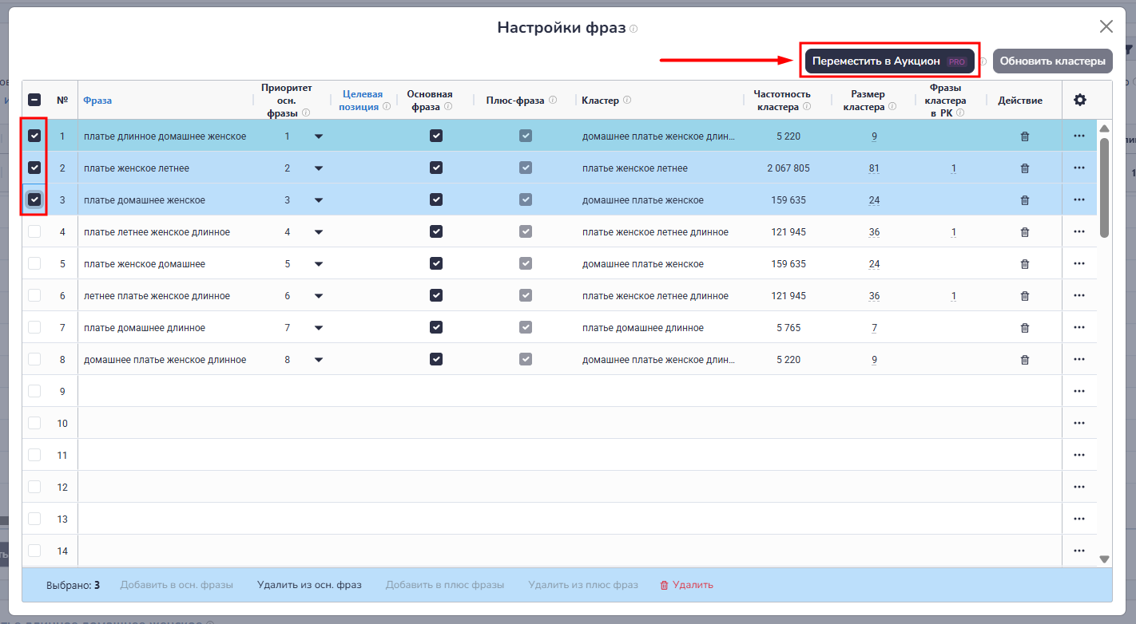The height and width of the screenshot is (624, 1136).
Task: Click trash icon in row 8
Action: 1025,360
